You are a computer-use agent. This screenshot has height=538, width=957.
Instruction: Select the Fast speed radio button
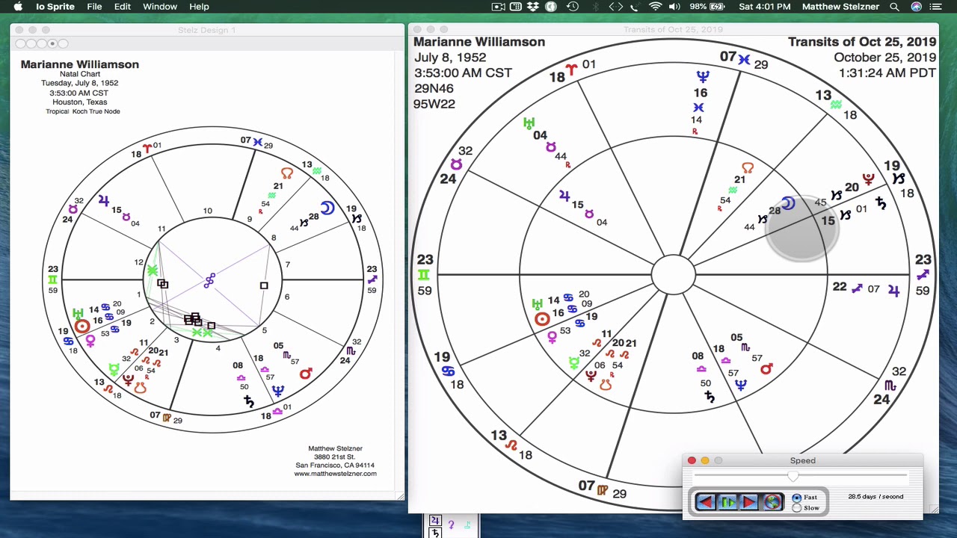coord(797,498)
